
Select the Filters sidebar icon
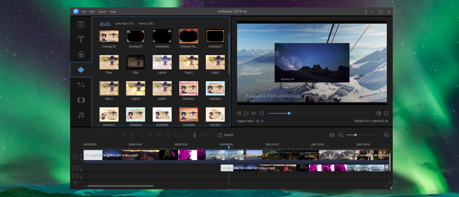(x=81, y=54)
